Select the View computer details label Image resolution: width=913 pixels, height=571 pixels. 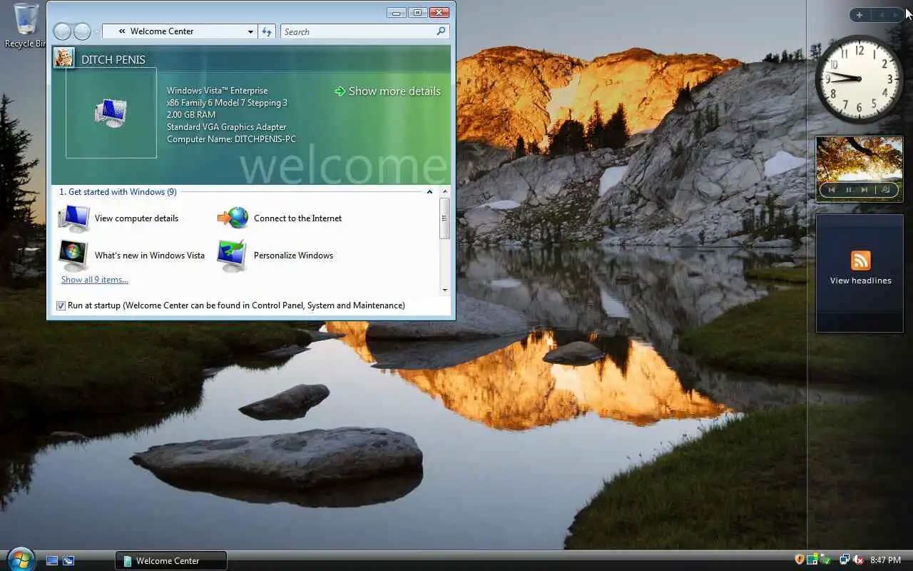tap(136, 218)
